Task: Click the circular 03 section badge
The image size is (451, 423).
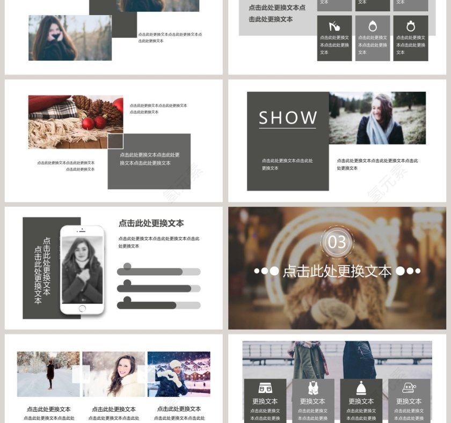Action: pos(337,242)
